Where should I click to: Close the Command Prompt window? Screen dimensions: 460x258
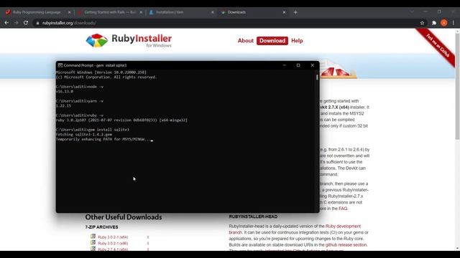312,65
